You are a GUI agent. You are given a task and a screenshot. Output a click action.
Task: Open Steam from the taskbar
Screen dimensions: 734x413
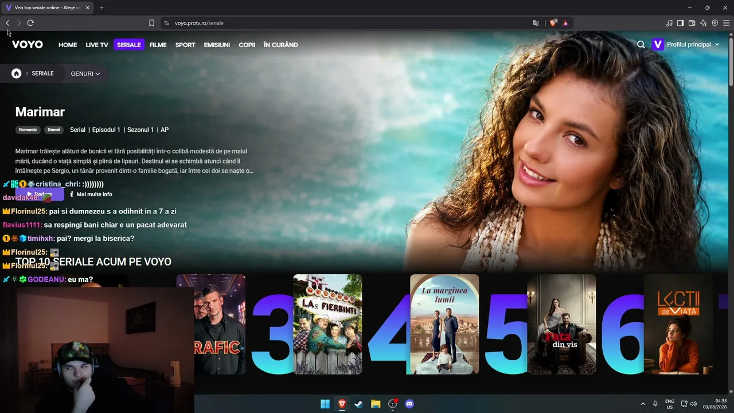point(358,404)
